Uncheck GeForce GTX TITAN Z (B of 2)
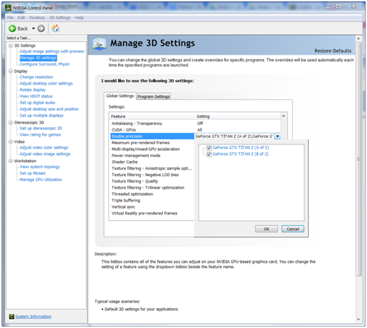Screen dimensions: 367x328 pos(209,154)
